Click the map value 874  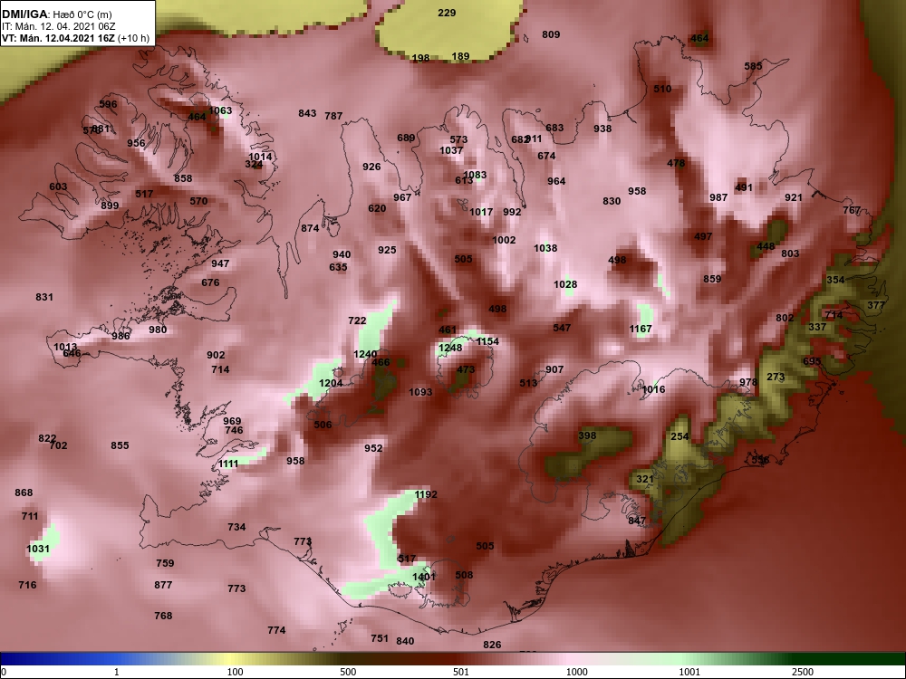310,229
